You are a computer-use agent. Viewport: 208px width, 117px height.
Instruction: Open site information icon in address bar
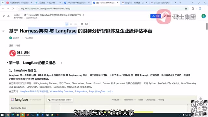19,9
